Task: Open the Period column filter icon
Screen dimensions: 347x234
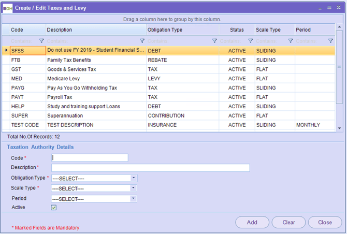Action: click(330, 41)
